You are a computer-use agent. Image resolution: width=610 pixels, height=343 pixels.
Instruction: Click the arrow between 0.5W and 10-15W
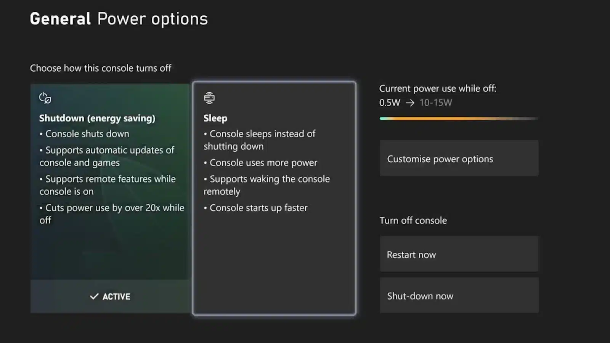pyautogui.click(x=410, y=103)
